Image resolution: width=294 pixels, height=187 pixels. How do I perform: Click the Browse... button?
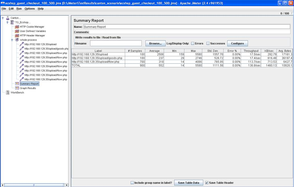pos(156,43)
